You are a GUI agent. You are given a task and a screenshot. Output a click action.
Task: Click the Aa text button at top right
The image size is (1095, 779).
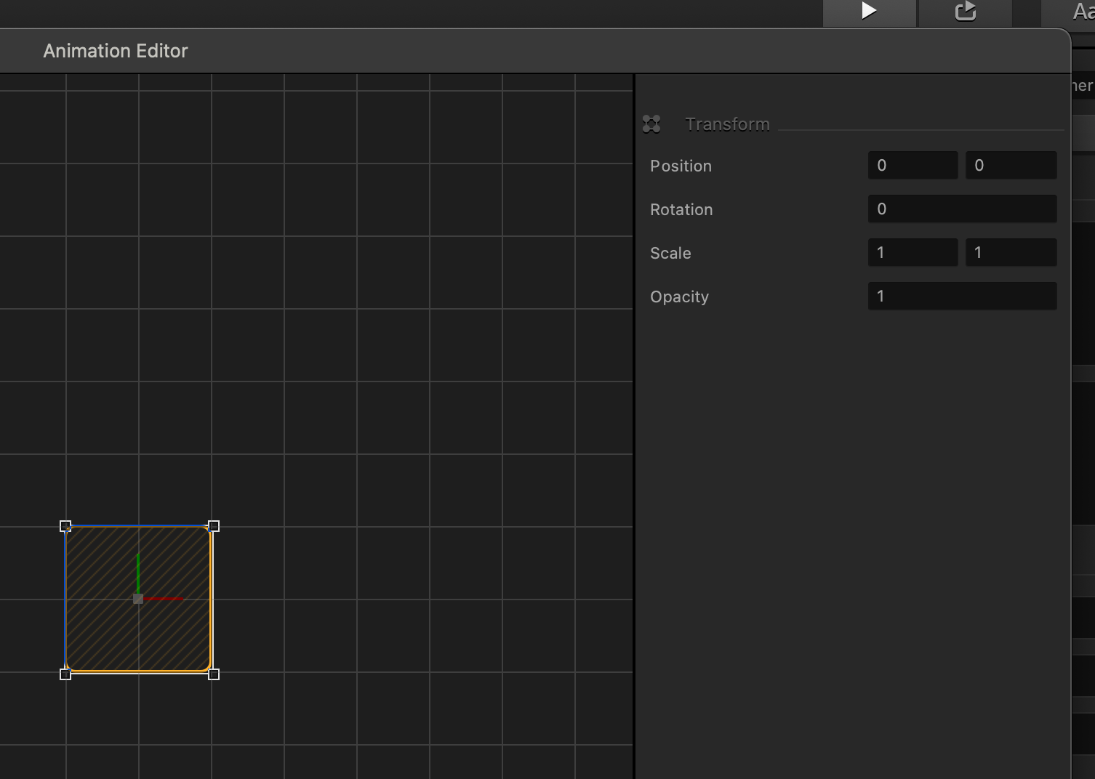click(x=1082, y=11)
